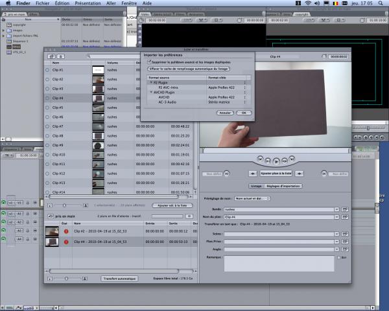Open the Présentation menu in menu bar
389x311 pixels.
(88, 3)
